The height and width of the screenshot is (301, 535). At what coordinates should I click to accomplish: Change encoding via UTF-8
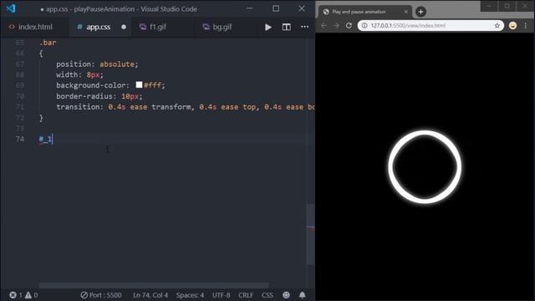pos(221,295)
